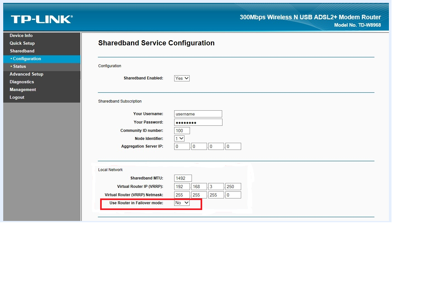This screenshot has height=293, width=434.
Task: Click Virtual Router IP octet 168
Action: (x=199, y=187)
